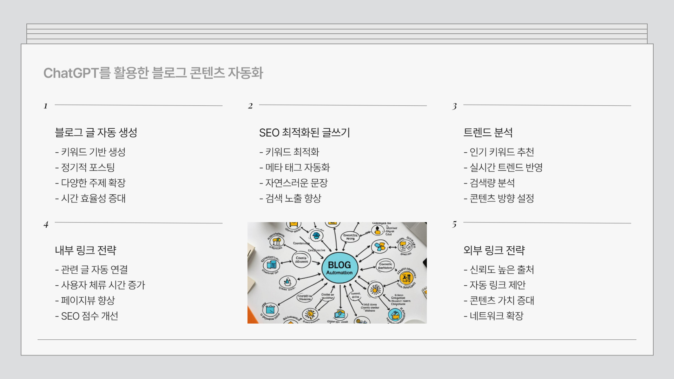The image size is (674, 379).
Task: Click the central BLOG circle in the diagram
Action: [x=339, y=268]
